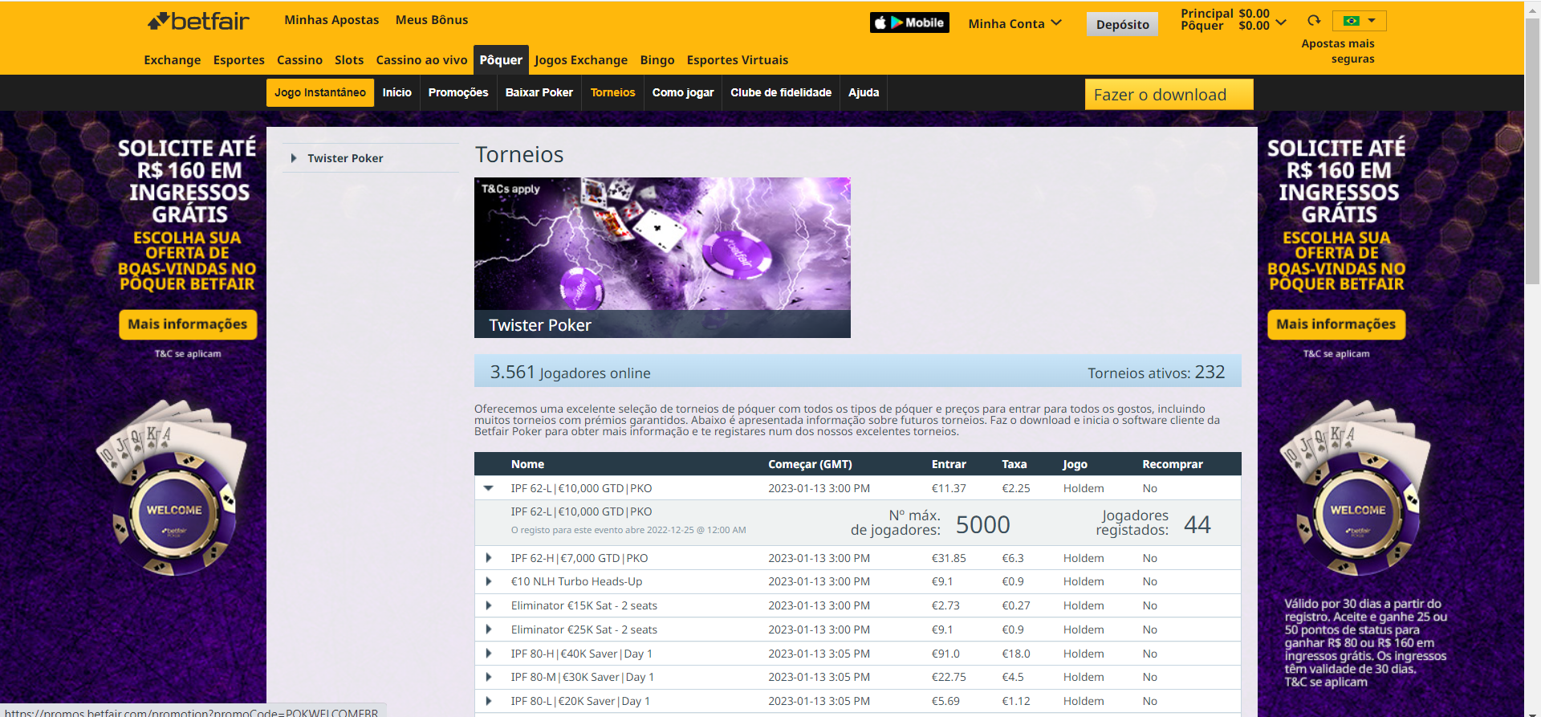Open Baixar Poker
1541x717 pixels.
pos(539,92)
